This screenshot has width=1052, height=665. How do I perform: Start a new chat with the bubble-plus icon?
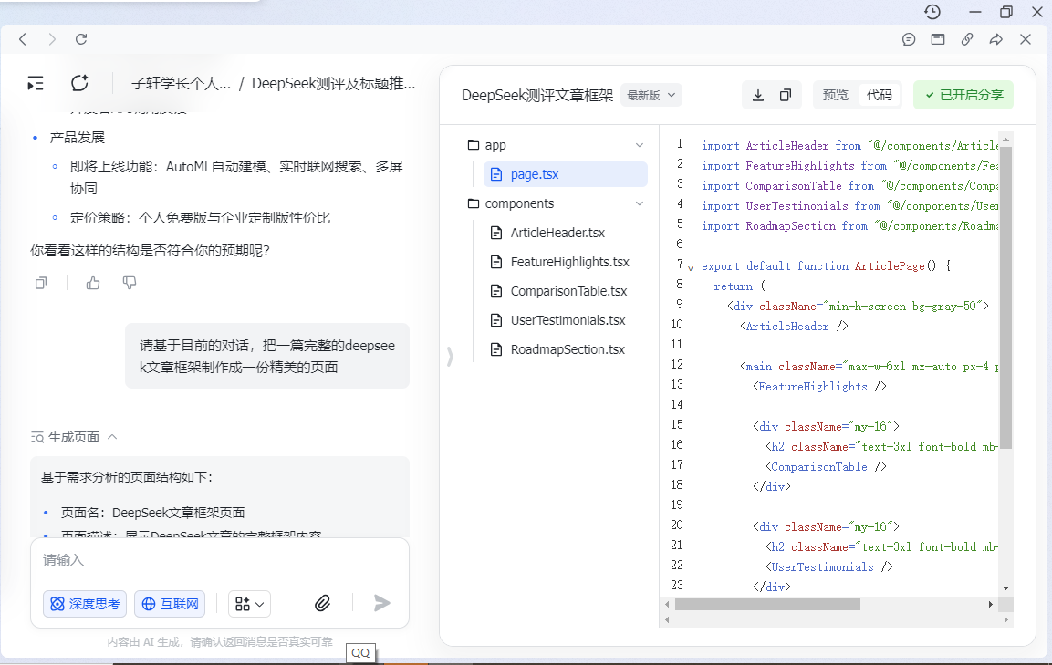click(80, 83)
